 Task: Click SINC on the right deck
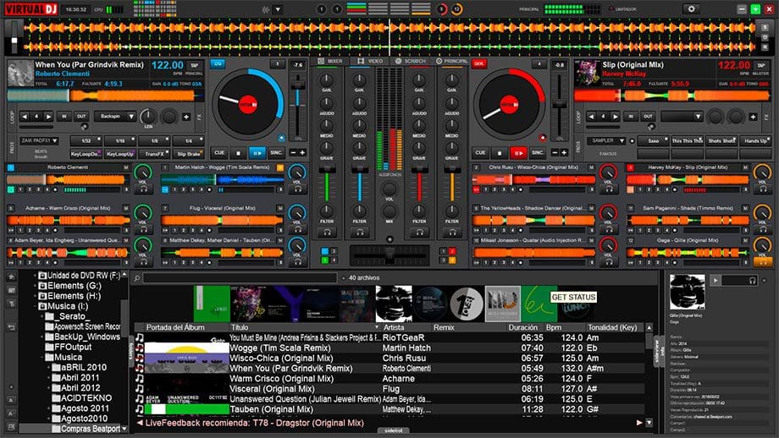(x=538, y=153)
